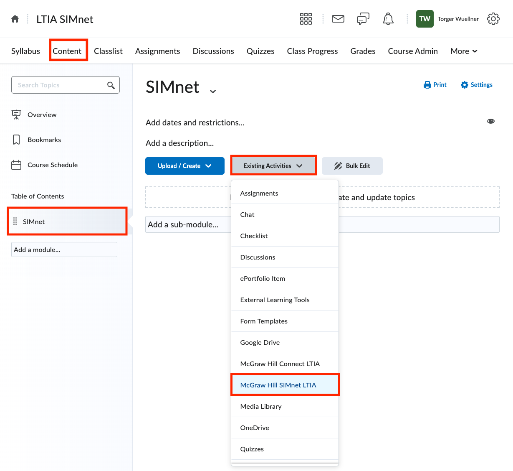Select SIMnet module in Table of Contents

click(x=67, y=221)
